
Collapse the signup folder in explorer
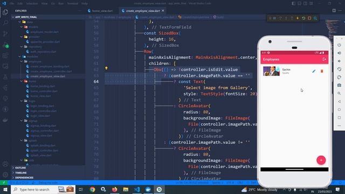(33, 121)
